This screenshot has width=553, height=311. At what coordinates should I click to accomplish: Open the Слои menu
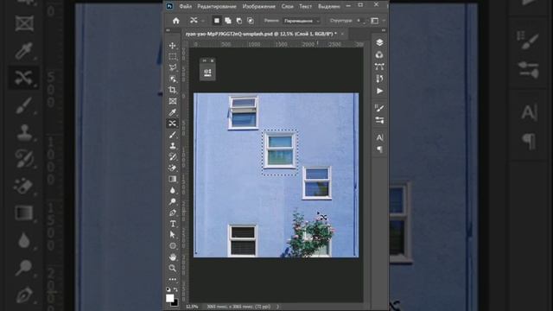(x=288, y=6)
